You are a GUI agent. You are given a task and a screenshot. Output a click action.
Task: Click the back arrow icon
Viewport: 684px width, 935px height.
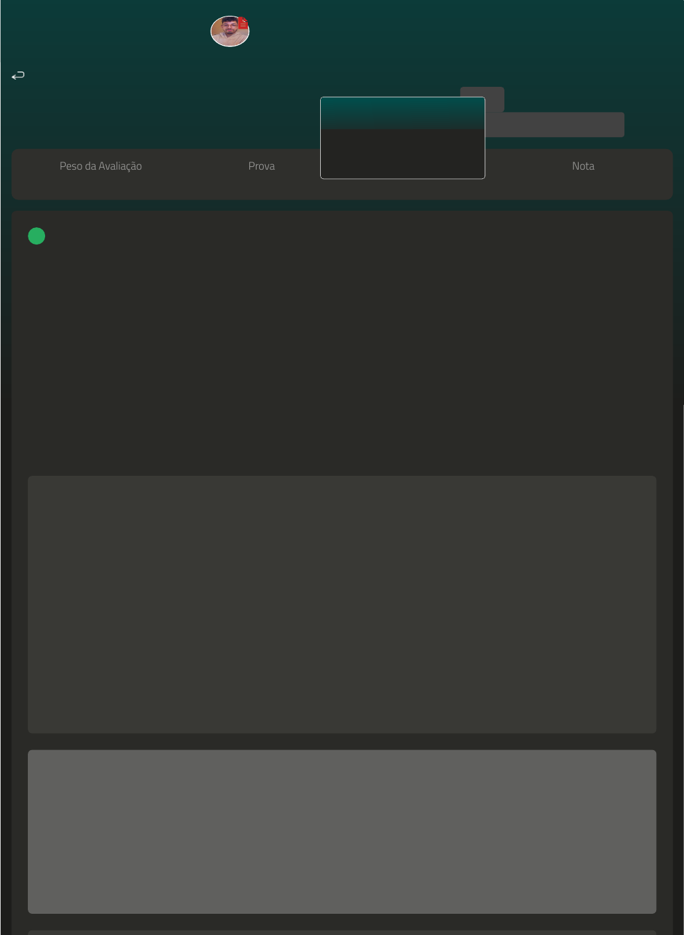coord(18,76)
